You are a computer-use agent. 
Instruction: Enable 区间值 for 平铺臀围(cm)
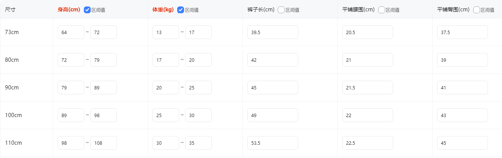coord(477,10)
